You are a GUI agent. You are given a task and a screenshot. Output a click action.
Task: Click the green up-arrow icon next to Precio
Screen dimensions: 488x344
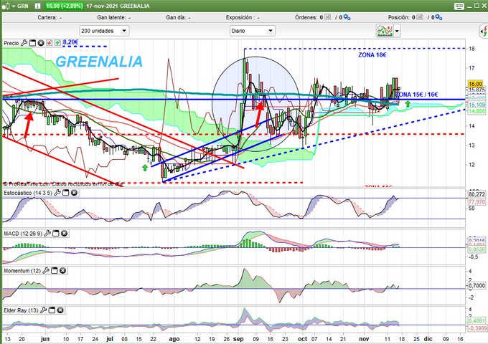pyautogui.click(x=57, y=43)
